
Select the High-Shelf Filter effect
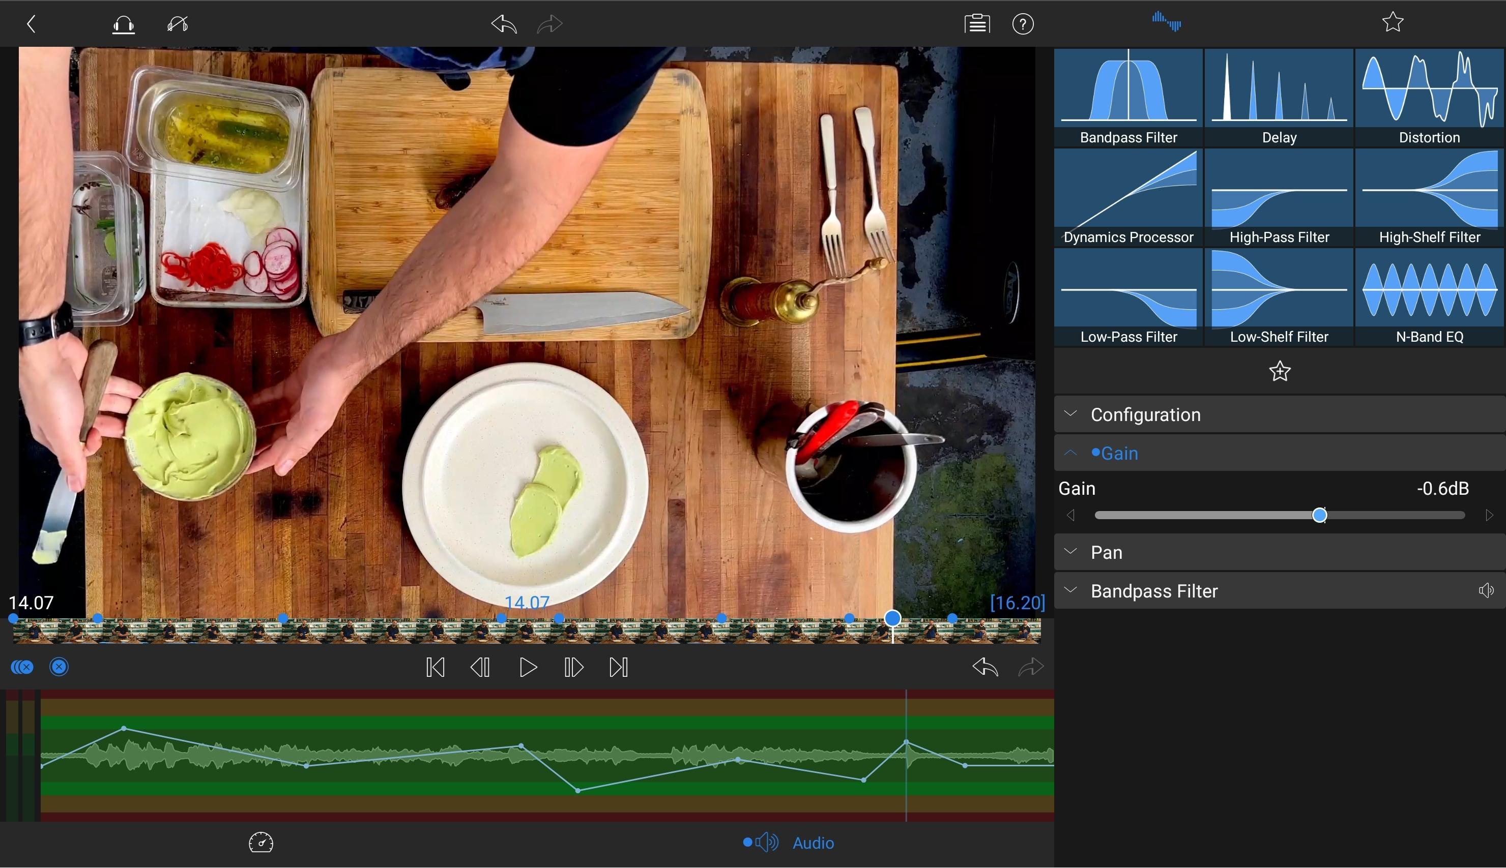click(1430, 197)
